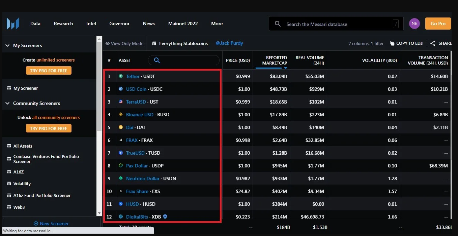458x236 pixels.
Task: Click TRY PRO FOR FREE under Community Screeners
Action: 49,128
